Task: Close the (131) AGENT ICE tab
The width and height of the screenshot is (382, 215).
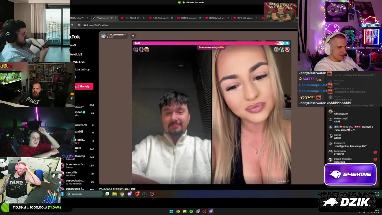Action: 144,18
